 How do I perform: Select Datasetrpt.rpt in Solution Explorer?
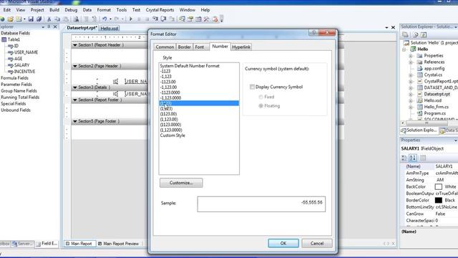click(x=437, y=94)
